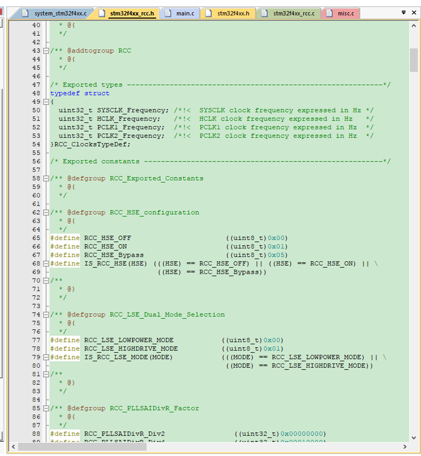Click the file icon on misc.c tab
421x456 pixels.
tap(329, 13)
